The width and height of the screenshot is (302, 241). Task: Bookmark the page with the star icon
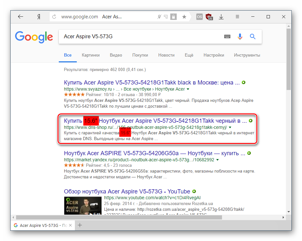tap(184, 17)
